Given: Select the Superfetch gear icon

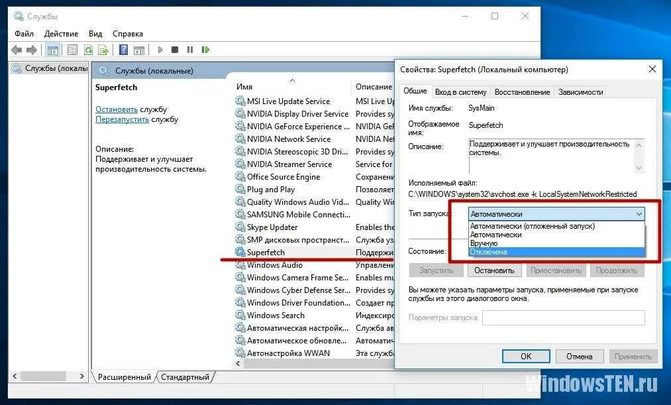Looking at the screenshot, I should (x=240, y=252).
